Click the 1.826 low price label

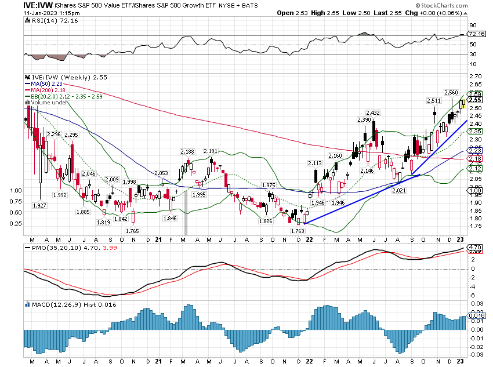click(x=266, y=221)
